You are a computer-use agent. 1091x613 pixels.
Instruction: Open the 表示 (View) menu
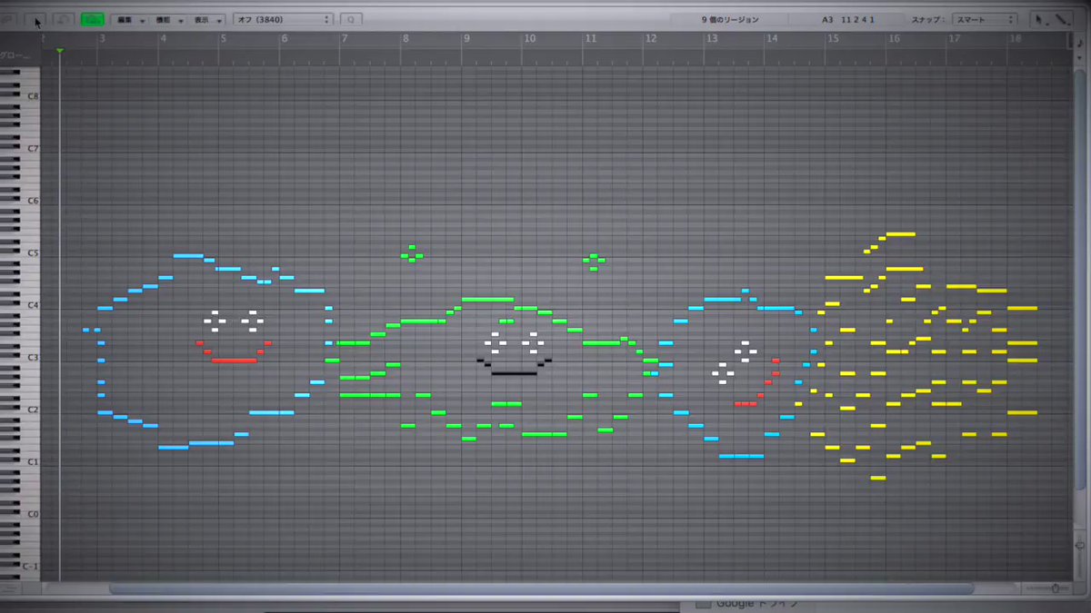click(x=206, y=19)
